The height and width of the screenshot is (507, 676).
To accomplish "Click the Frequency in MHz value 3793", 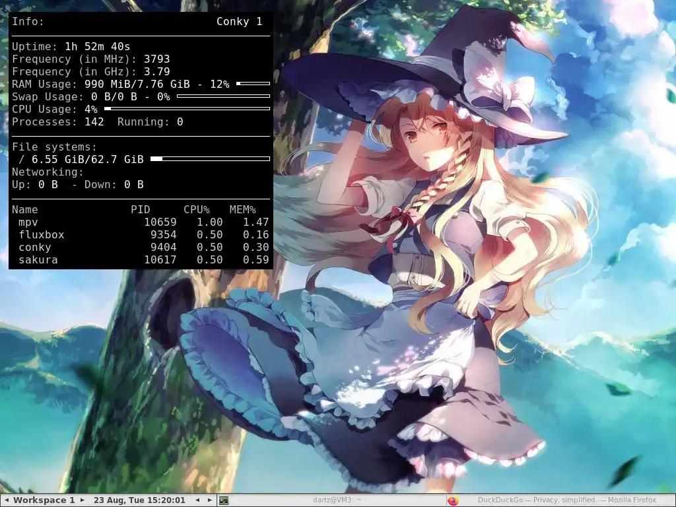I will point(157,59).
